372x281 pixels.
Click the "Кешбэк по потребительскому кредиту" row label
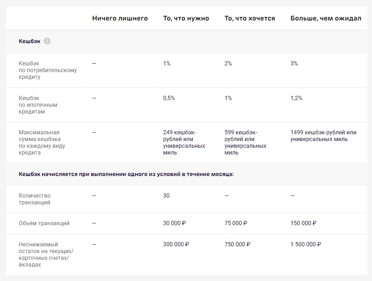click(x=48, y=70)
